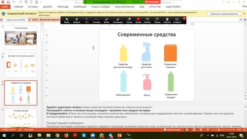The height and width of the screenshot is (139, 247).
Task: Select slide 4 thumbnail Современные средства
Action: 21,93
